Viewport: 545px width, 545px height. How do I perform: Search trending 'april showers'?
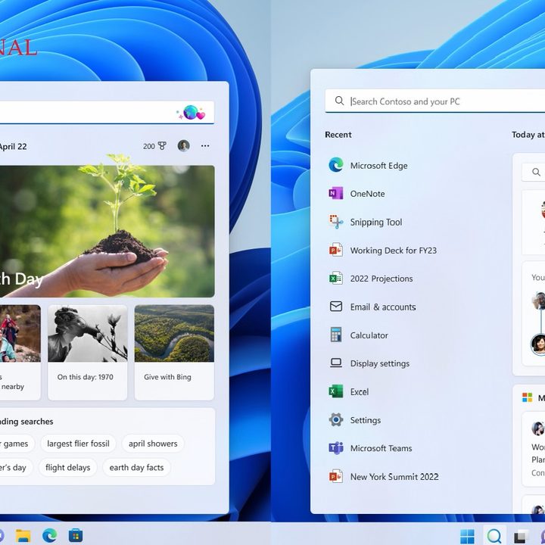[x=153, y=444]
